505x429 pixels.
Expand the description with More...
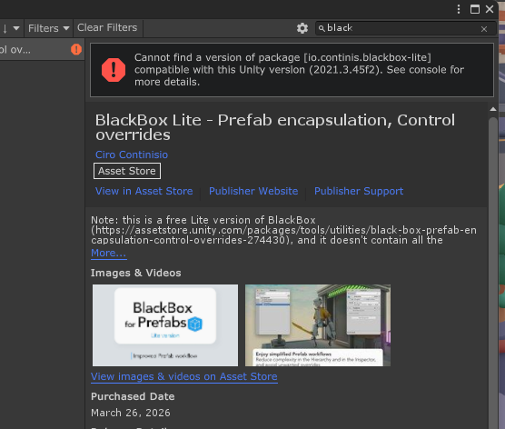click(x=108, y=254)
